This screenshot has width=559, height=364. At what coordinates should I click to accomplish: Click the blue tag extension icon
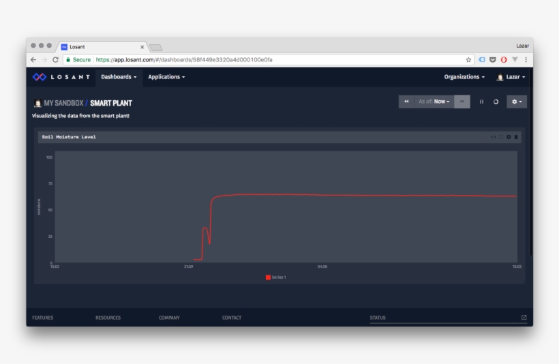pyautogui.click(x=482, y=60)
